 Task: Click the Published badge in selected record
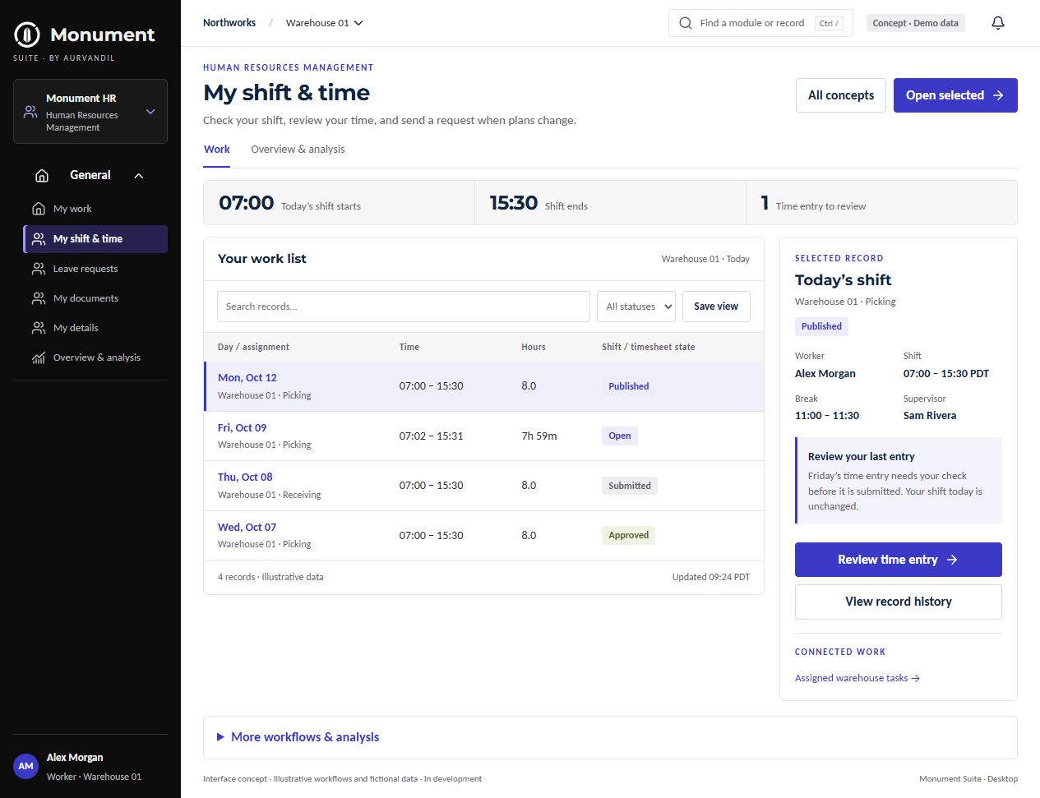pos(821,326)
